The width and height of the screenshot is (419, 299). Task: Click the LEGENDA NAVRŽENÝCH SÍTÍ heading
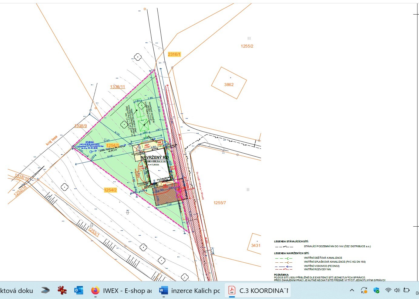tap(291, 253)
